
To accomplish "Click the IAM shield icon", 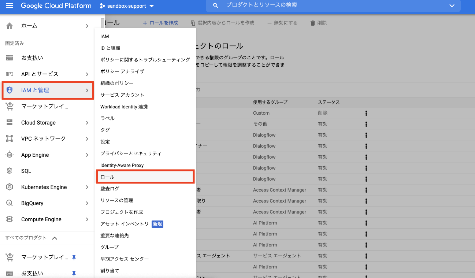I will [10, 90].
